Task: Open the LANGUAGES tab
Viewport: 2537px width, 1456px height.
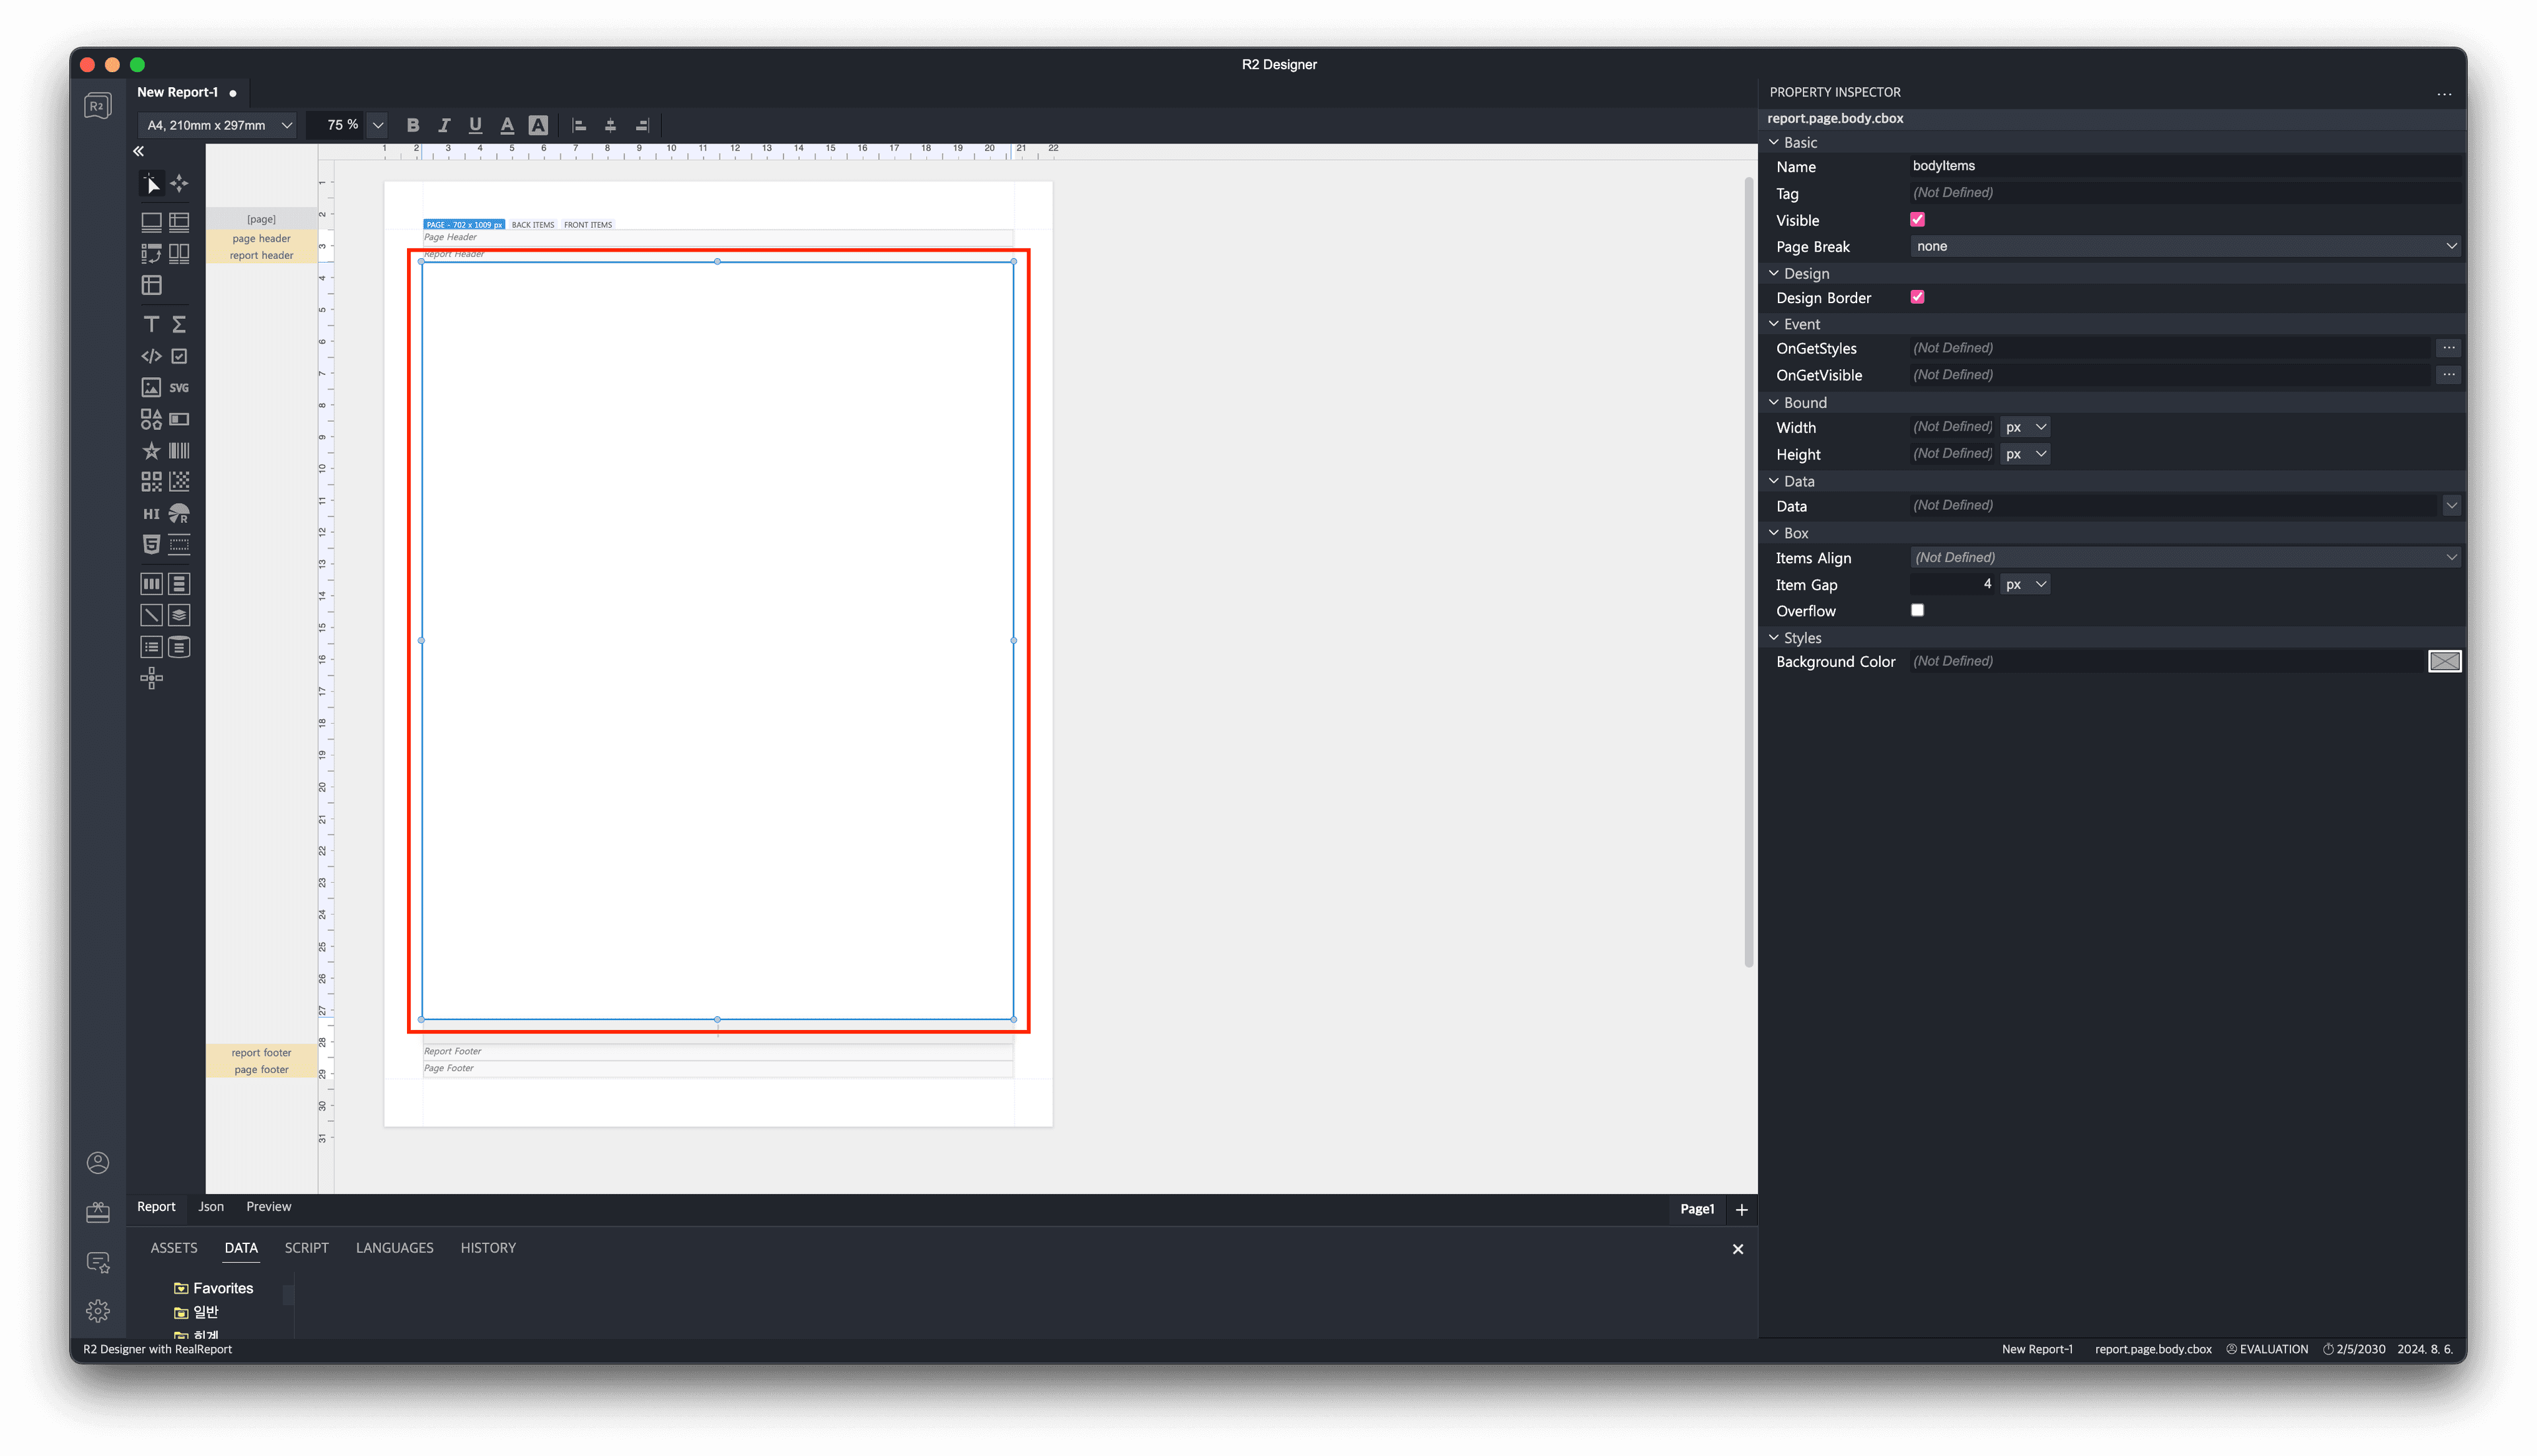Action: [x=394, y=1248]
